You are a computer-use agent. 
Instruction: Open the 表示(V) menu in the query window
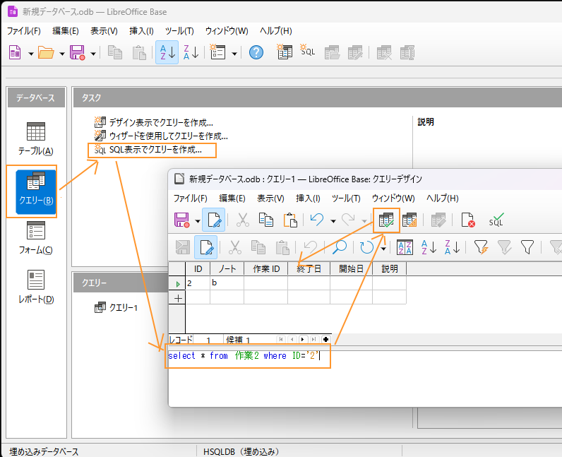(x=270, y=198)
